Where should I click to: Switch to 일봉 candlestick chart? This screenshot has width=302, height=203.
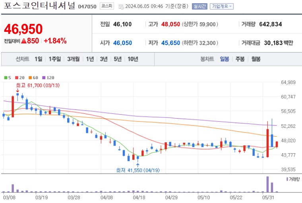(225, 59)
